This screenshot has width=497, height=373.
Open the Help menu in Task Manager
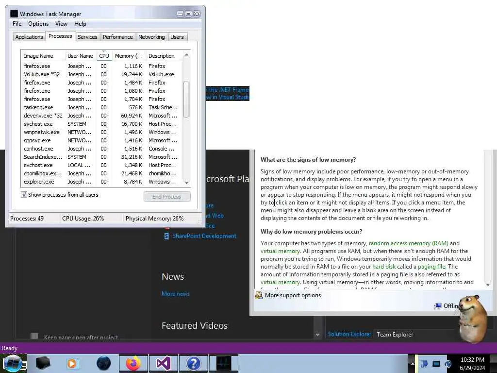tap(80, 24)
